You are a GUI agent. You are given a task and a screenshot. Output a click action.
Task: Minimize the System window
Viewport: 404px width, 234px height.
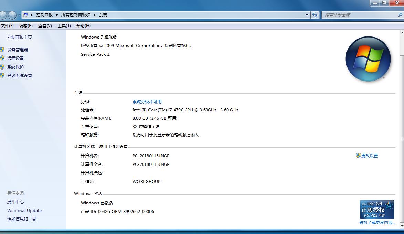tap(375, 3)
